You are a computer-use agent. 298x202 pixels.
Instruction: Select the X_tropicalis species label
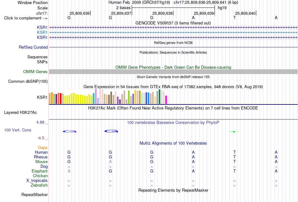(37, 181)
